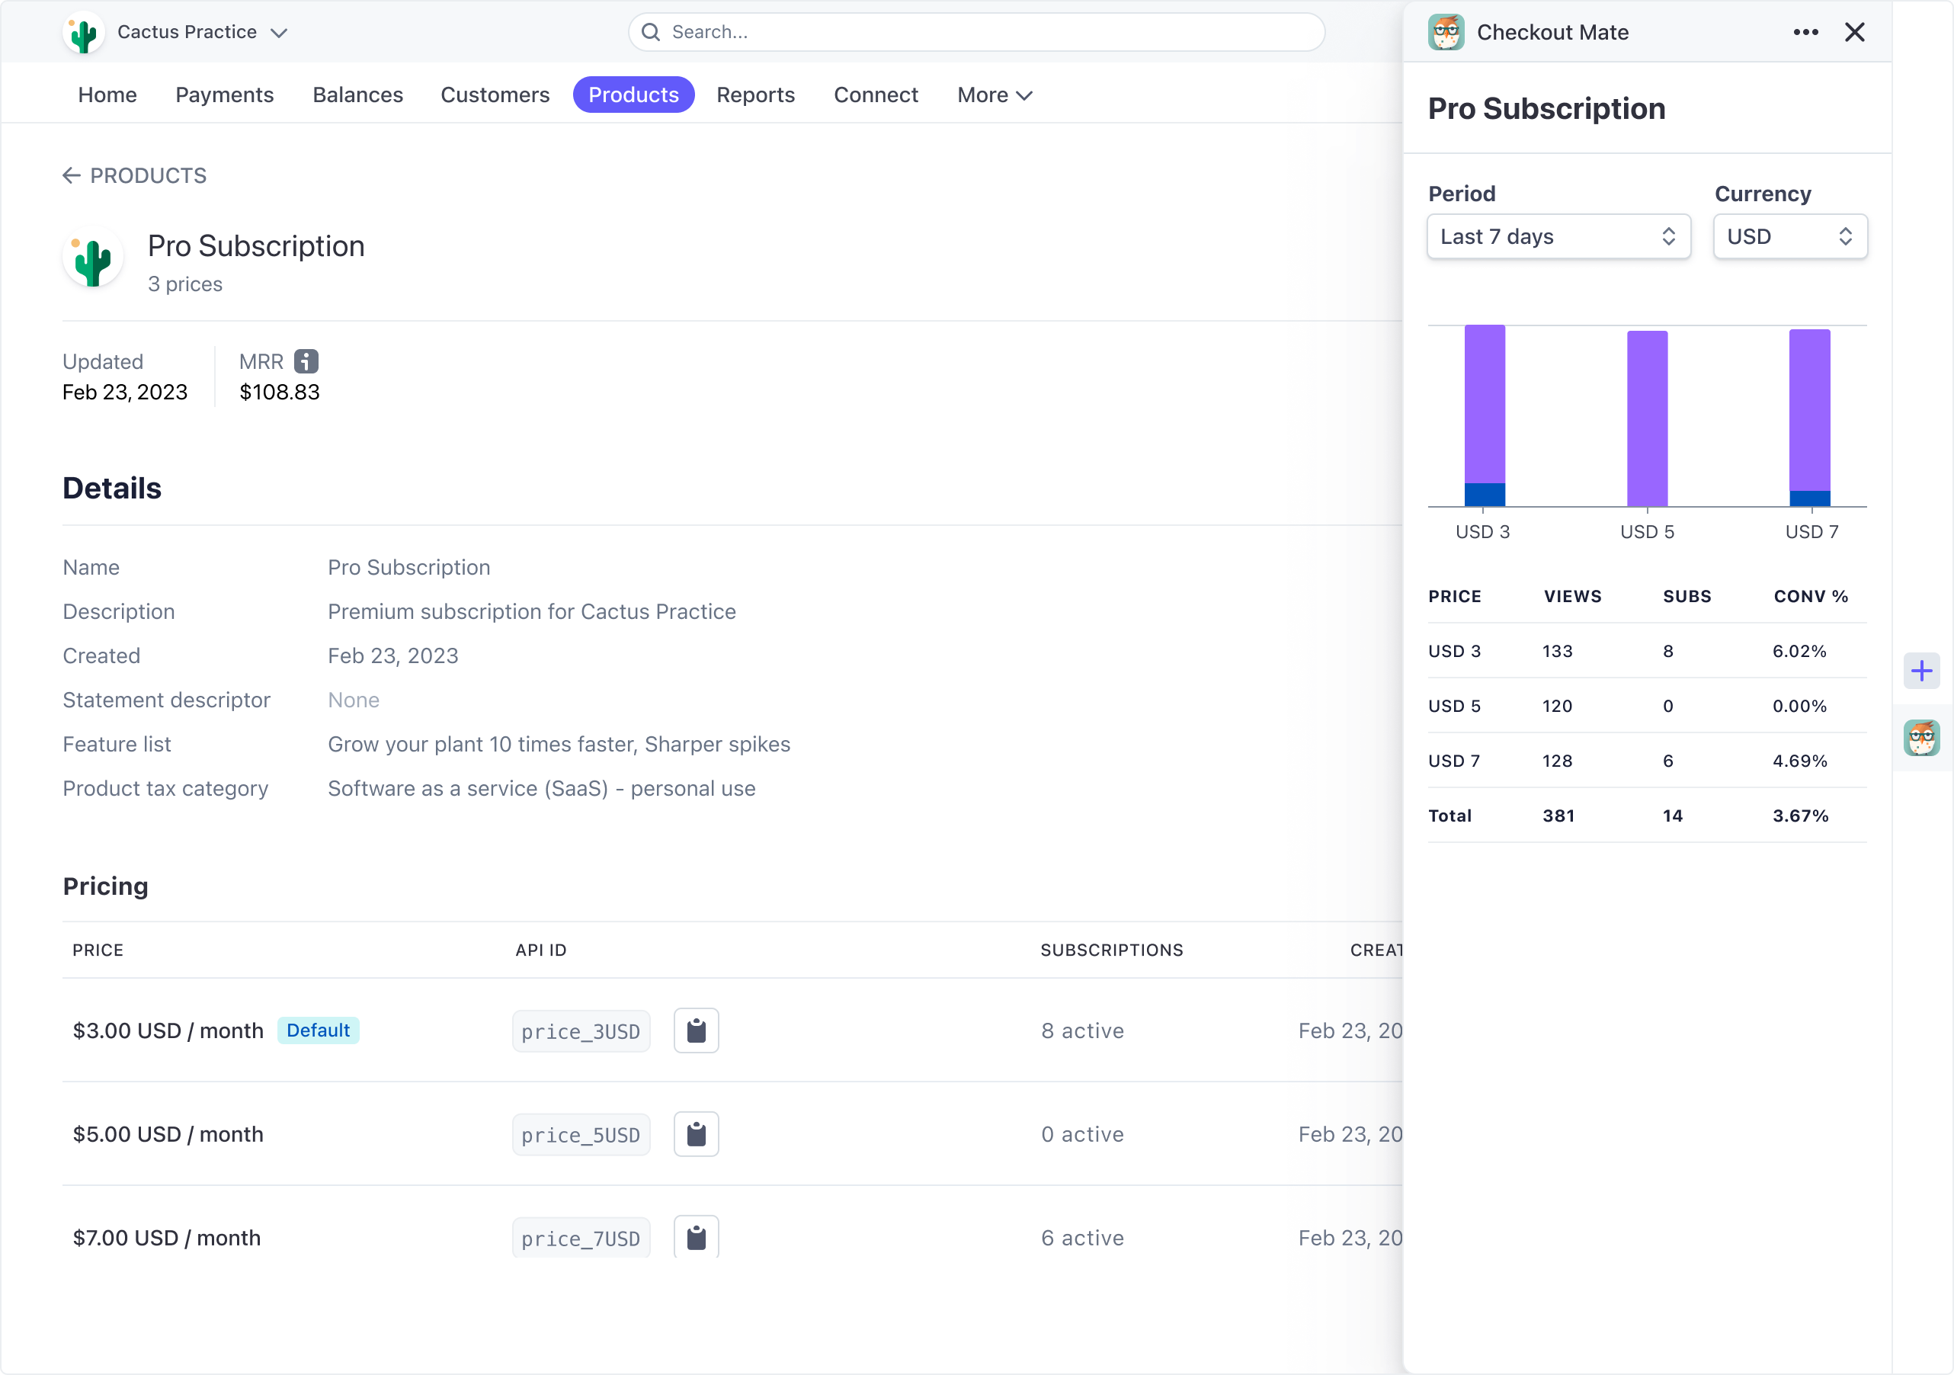
Task: Open Checkout Mate overflow menu
Action: tap(1806, 31)
